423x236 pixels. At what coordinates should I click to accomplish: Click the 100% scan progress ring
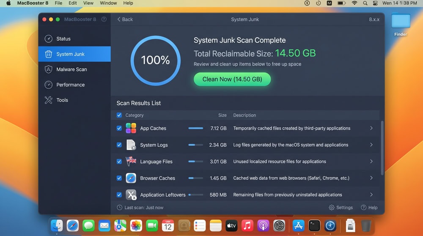coord(156,60)
